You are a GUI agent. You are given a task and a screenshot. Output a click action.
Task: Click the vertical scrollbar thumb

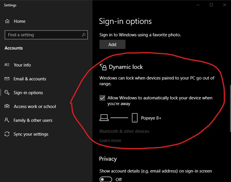pyautogui.click(x=230, y=108)
